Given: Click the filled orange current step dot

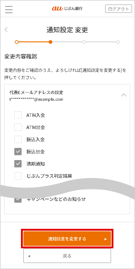Looking at the screenshot, I should (50, 42).
